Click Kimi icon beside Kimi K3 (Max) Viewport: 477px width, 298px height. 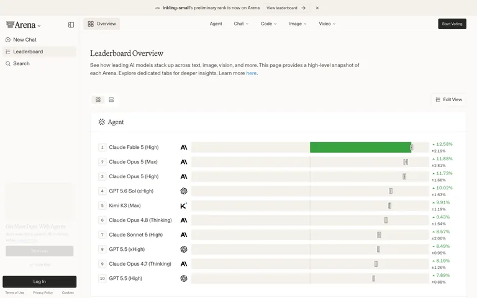pos(183,206)
